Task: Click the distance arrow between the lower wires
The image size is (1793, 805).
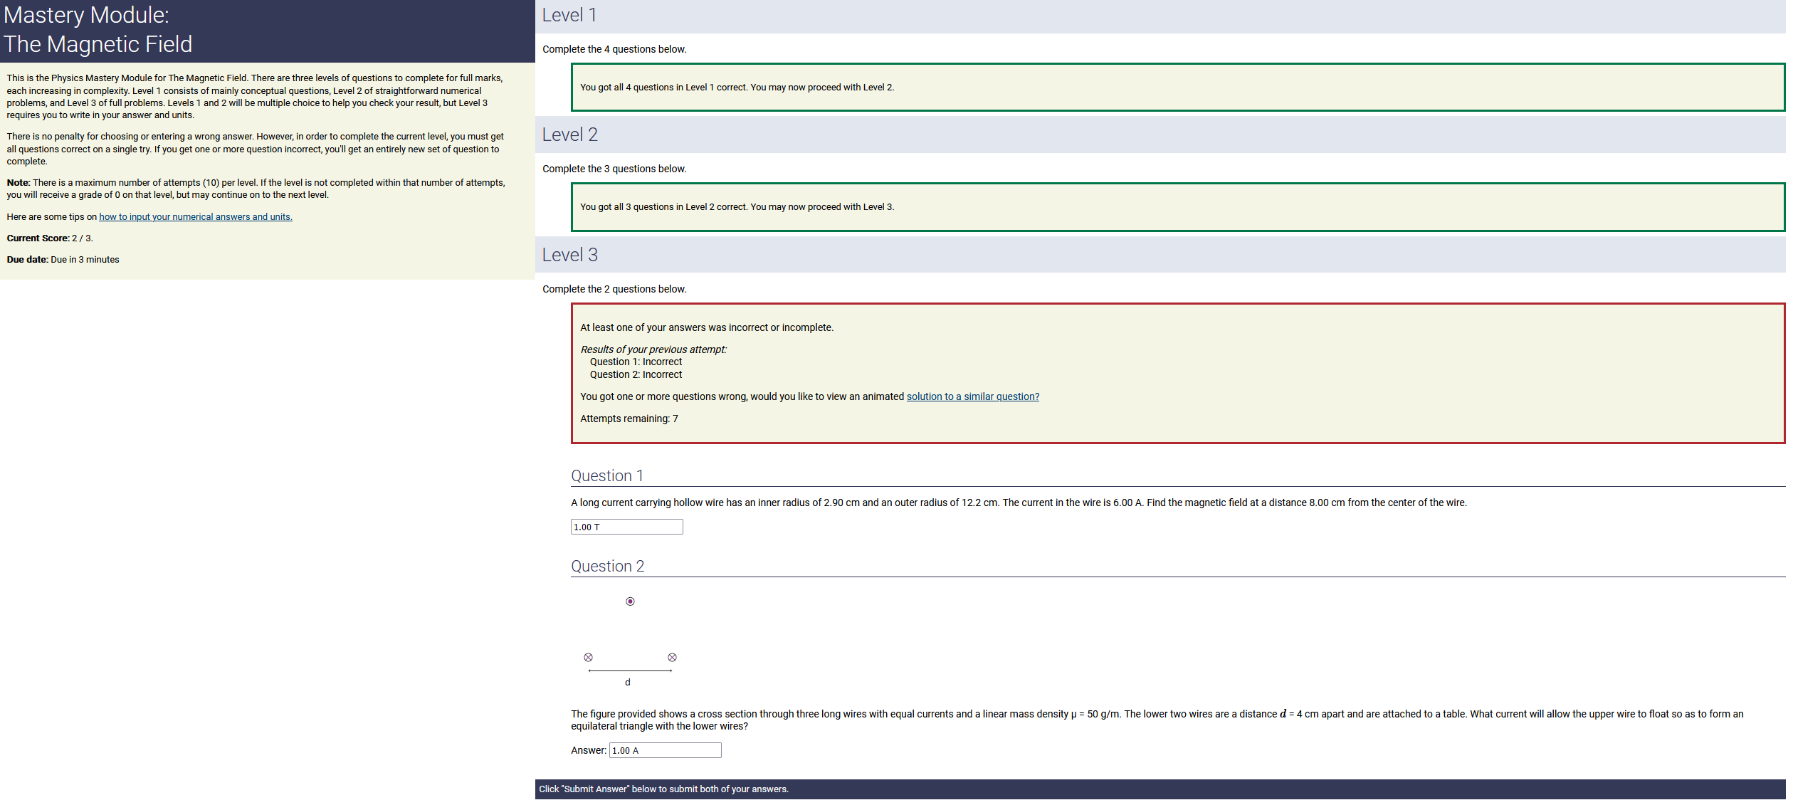Action: point(631,672)
